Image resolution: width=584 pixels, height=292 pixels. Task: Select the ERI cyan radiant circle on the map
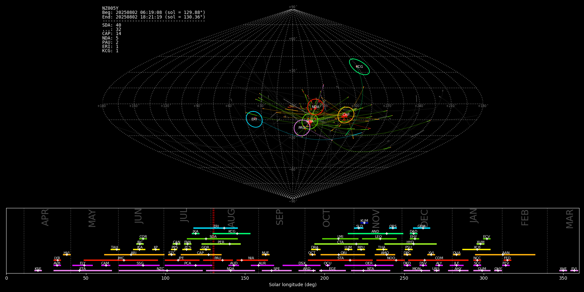tap(254, 119)
